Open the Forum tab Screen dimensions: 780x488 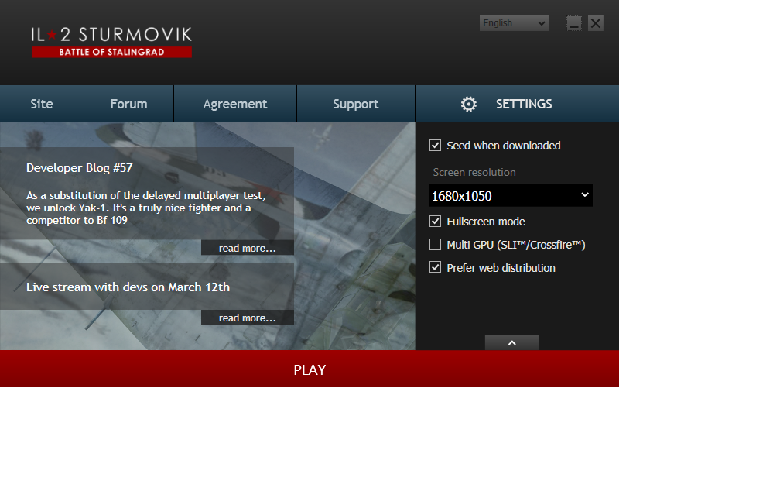(x=128, y=104)
